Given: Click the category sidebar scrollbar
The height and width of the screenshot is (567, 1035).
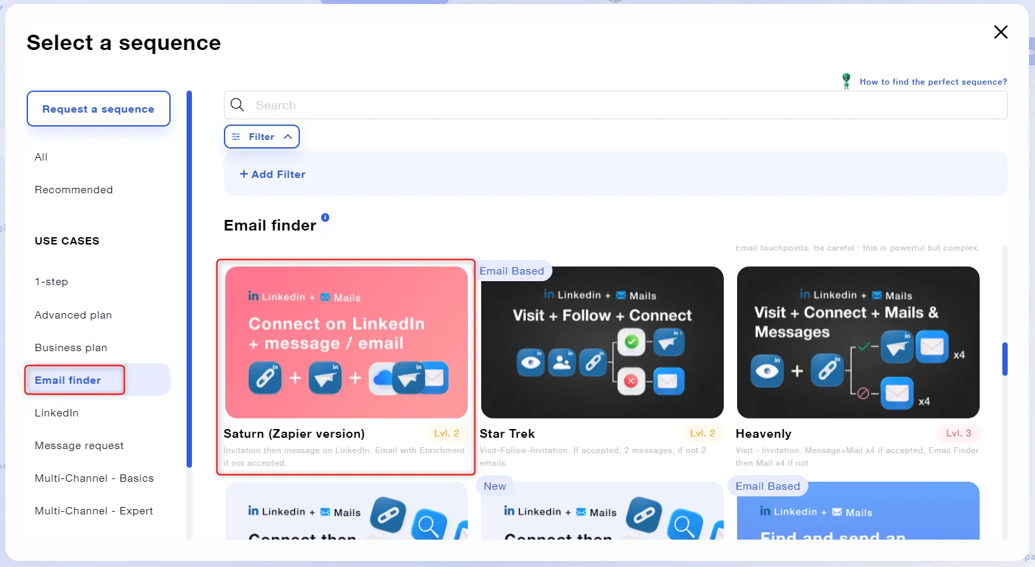Looking at the screenshot, I should (189, 279).
